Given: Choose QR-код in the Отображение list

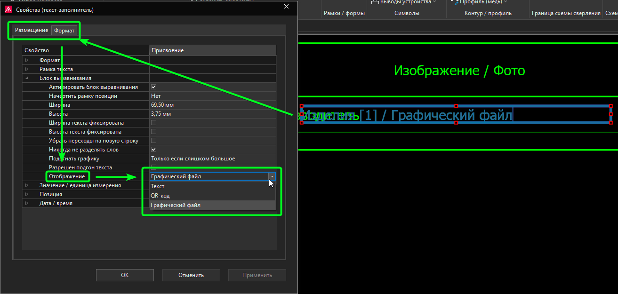Looking at the screenshot, I should (x=213, y=196).
